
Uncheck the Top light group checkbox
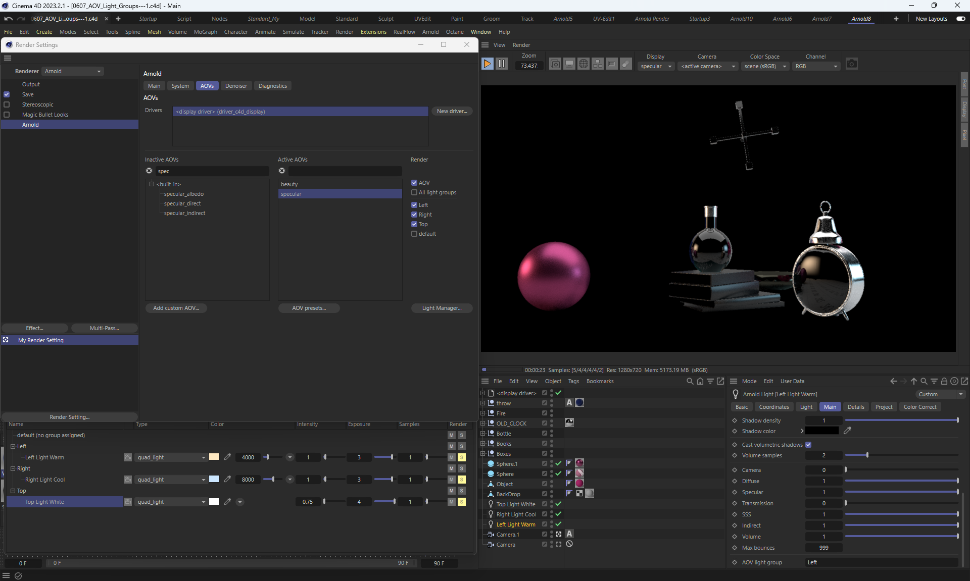pos(414,224)
